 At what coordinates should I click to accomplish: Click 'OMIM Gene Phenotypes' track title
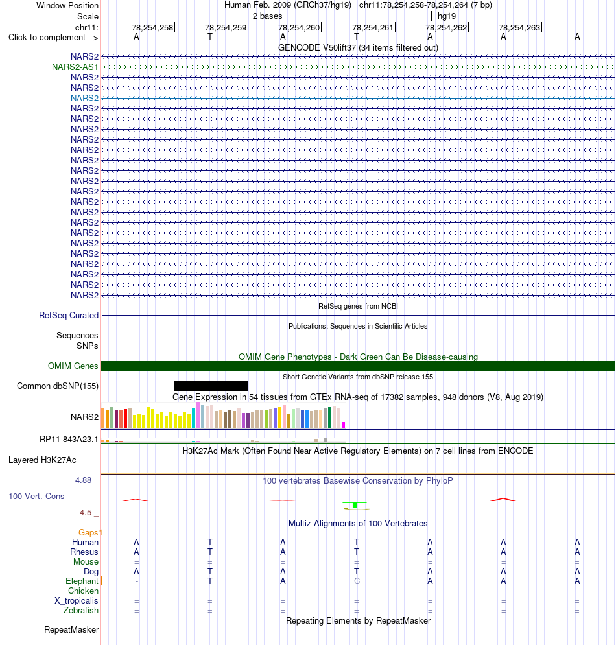coord(358,357)
